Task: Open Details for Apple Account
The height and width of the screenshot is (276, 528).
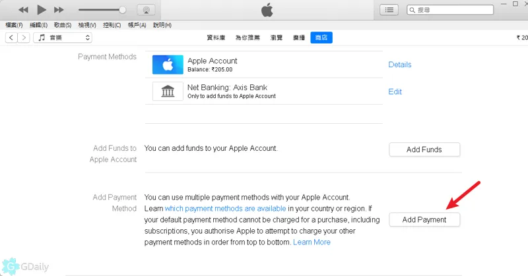Action: click(400, 65)
